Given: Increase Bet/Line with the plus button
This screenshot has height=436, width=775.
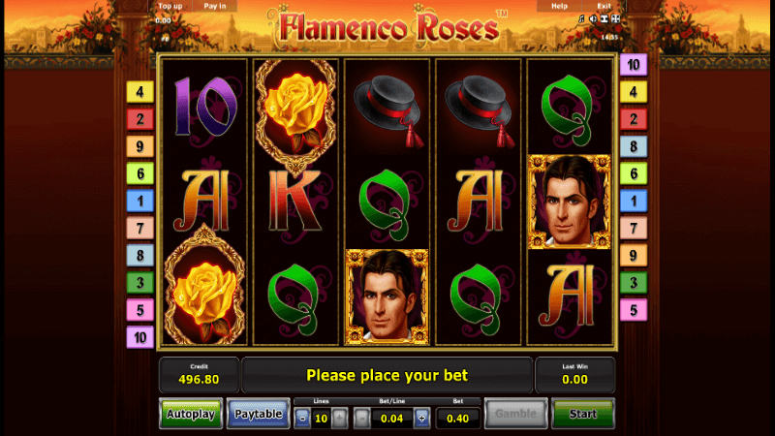Looking at the screenshot, I should click(421, 419).
